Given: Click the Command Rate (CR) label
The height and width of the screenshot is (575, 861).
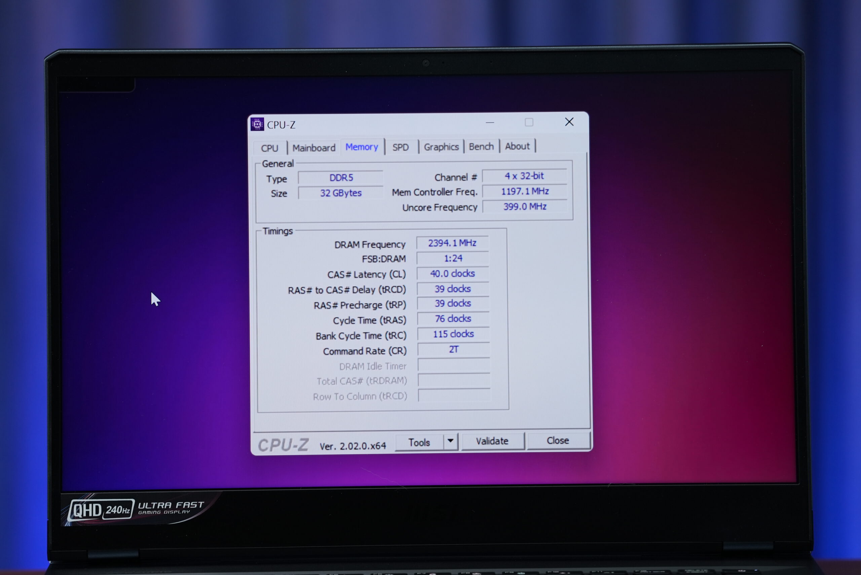Looking at the screenshot, I should tap(365, 351).
